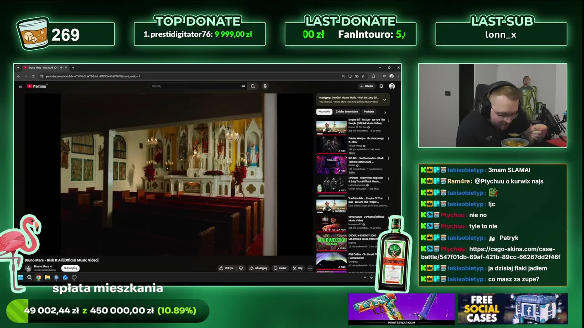Viewport: 584px width, 328px height.
Task: Open Empire Of The Sun We Are The People thumbnail
Action: pos(331,127)
